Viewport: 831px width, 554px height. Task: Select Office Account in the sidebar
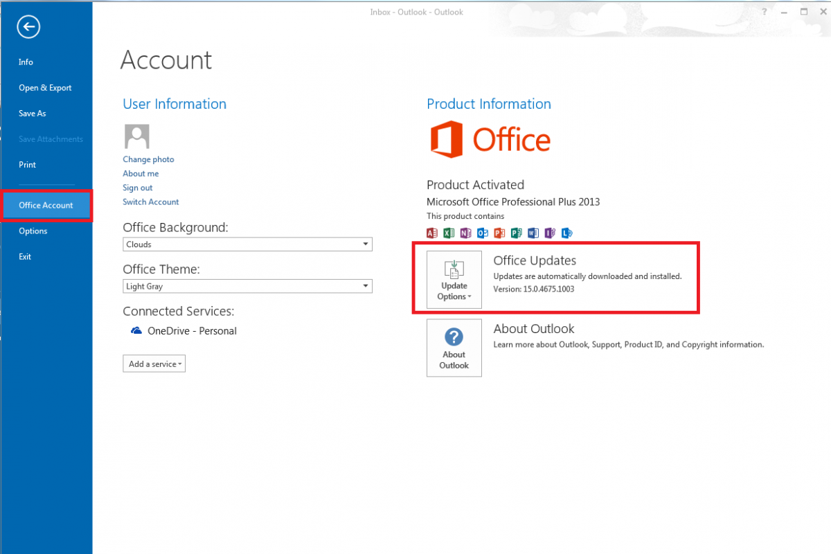46,206
